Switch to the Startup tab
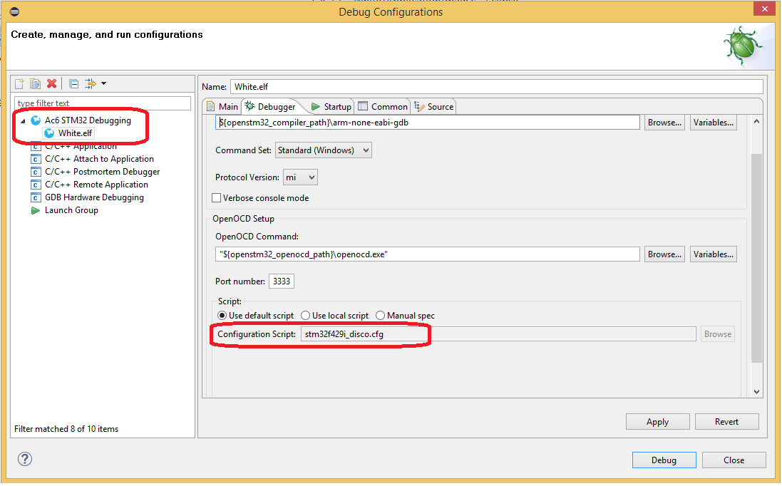782x486 pixels. coord(331,106)
